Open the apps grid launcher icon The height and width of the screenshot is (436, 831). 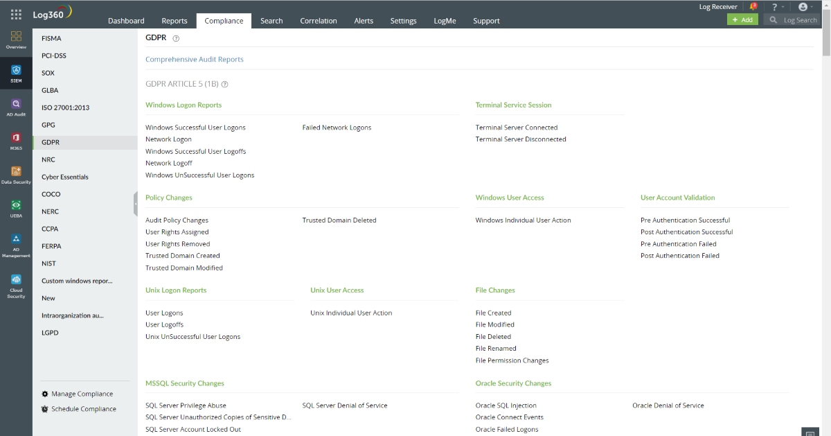tap(16, 14)
